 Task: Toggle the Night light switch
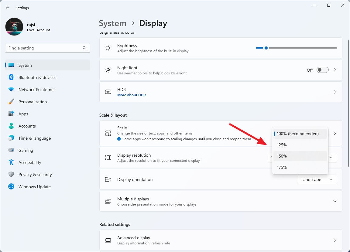[x=323, y=70]
